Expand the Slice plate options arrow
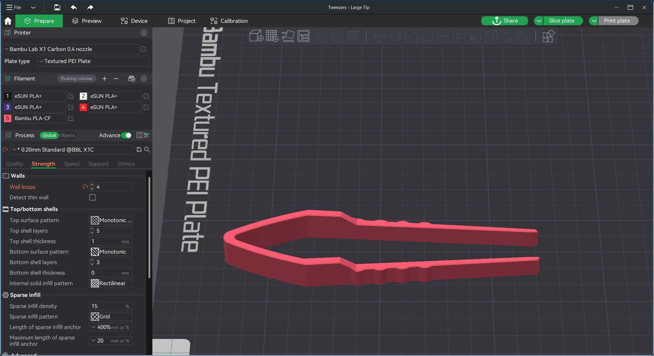654x356 pixels. point(539,21)
